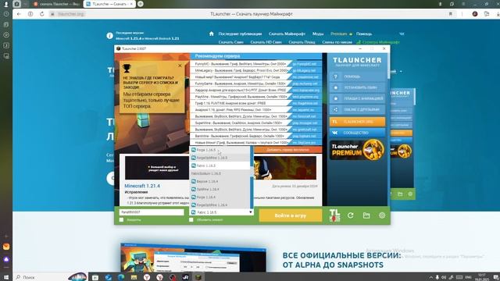500x281 pixels.
Task: Click the TL MODS icon
Action: (334, 215)
